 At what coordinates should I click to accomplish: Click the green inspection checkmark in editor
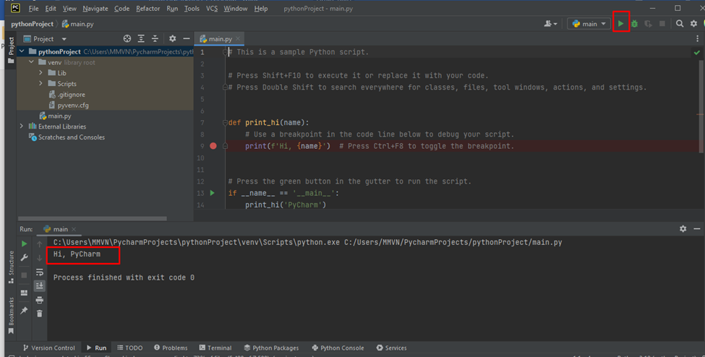pyautogui.click(x=696, y=53)
